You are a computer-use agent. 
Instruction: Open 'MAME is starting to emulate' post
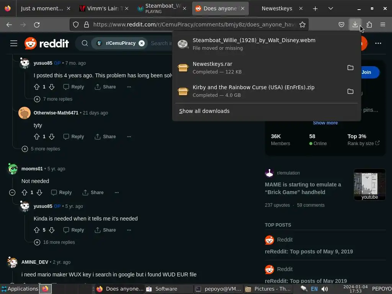tap(303, 188)
